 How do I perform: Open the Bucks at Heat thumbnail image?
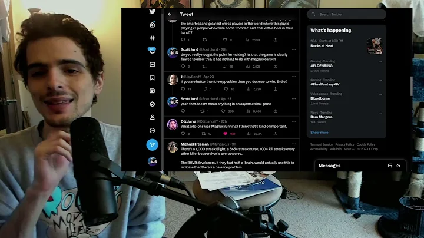[x=375, y=47]
